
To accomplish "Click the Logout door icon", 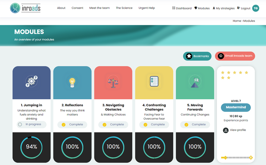I will click(238, 8).
